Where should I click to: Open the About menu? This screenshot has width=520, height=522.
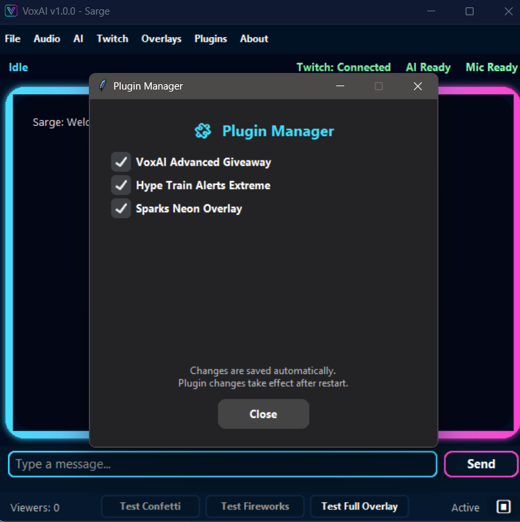pos(254,38)
